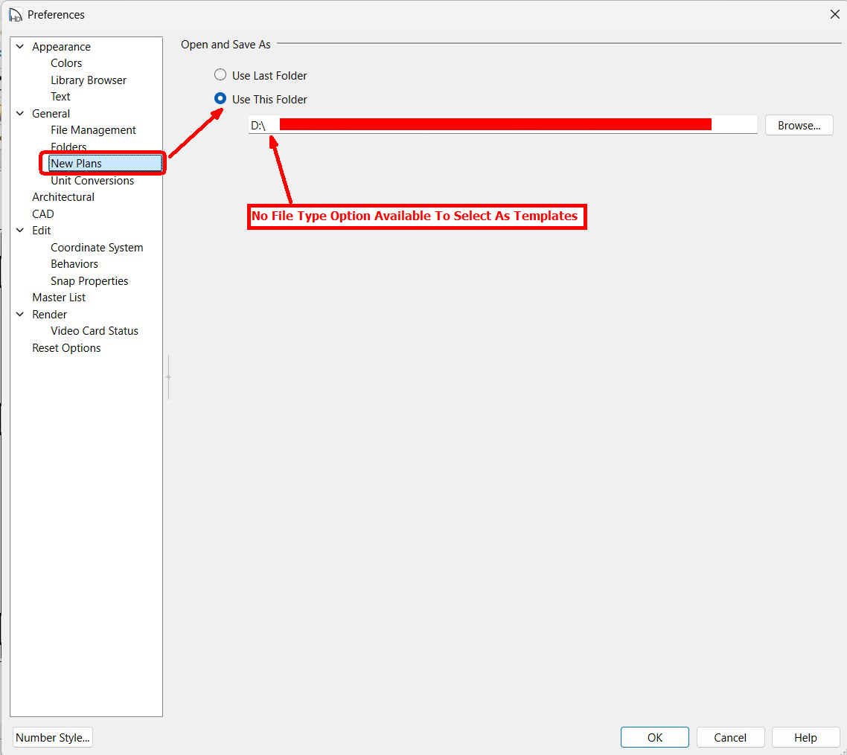The height and width of the screenshot is (755, 847).
Task: Open Unit Conversions preferences
Action: coord(92,181)
